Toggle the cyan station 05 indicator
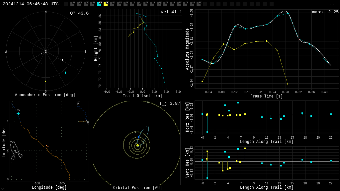 [x=99, y=4]
